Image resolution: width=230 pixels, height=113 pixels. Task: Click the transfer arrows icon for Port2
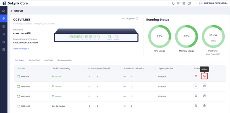tap(196, 86)
